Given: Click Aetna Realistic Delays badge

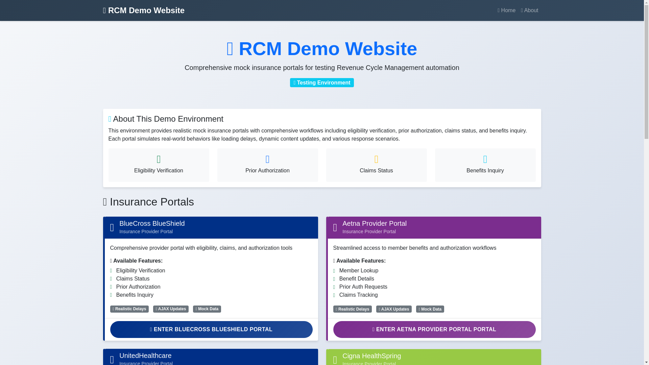Looking at the screenshot, I should [352, 309].
